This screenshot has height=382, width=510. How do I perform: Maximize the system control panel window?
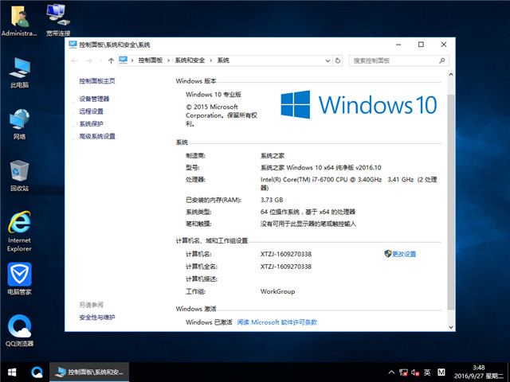tap(421, 45)
